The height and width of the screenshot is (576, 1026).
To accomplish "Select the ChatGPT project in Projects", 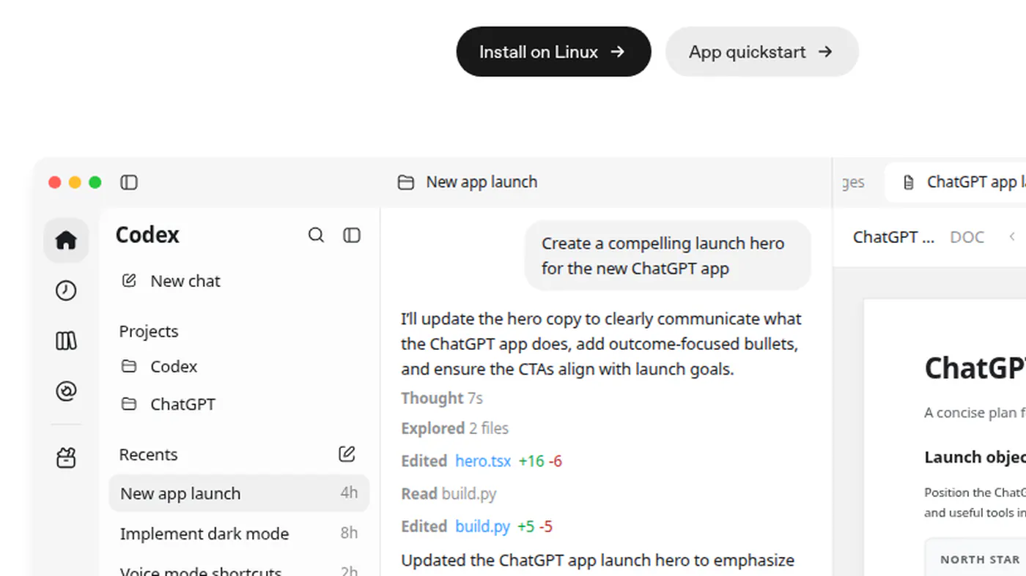I will click(182, 404).
